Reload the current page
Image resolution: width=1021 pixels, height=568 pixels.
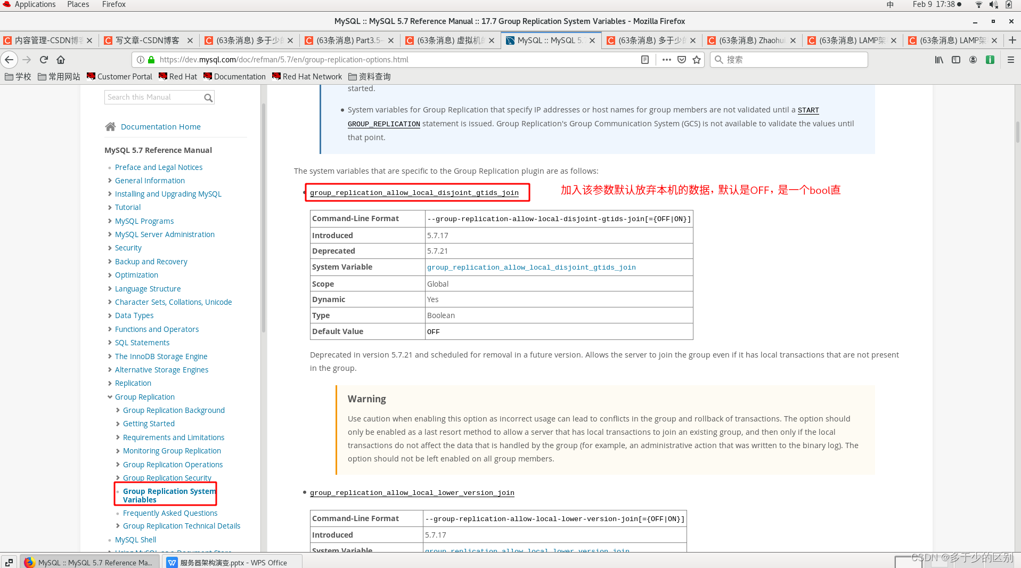click(x=44, y=60)
